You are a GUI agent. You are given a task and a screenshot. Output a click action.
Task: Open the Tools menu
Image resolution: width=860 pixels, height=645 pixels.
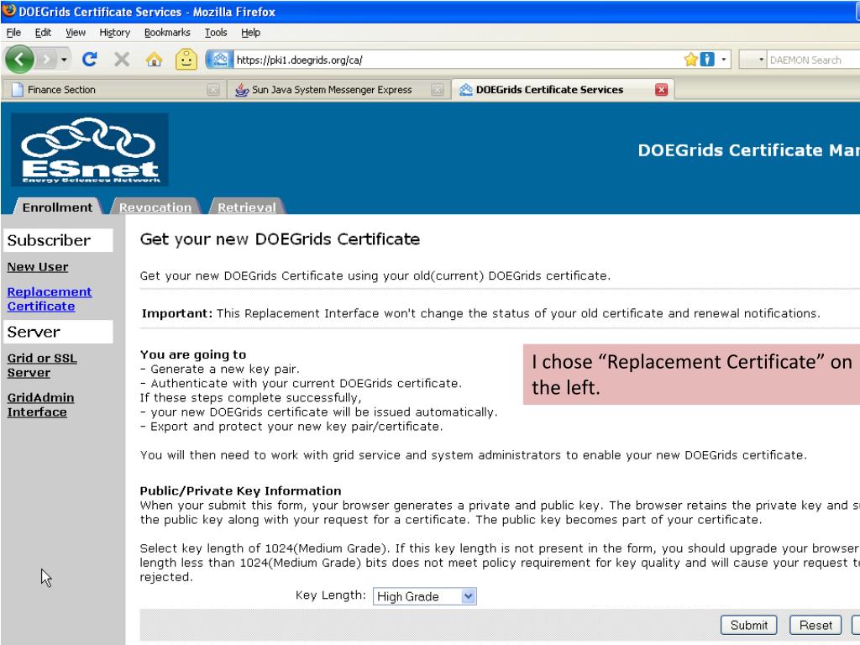[216, 33]
